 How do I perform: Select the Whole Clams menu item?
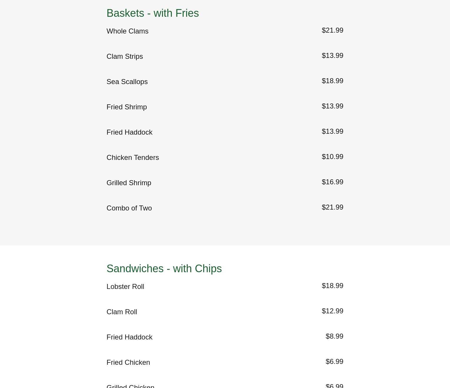127,31
